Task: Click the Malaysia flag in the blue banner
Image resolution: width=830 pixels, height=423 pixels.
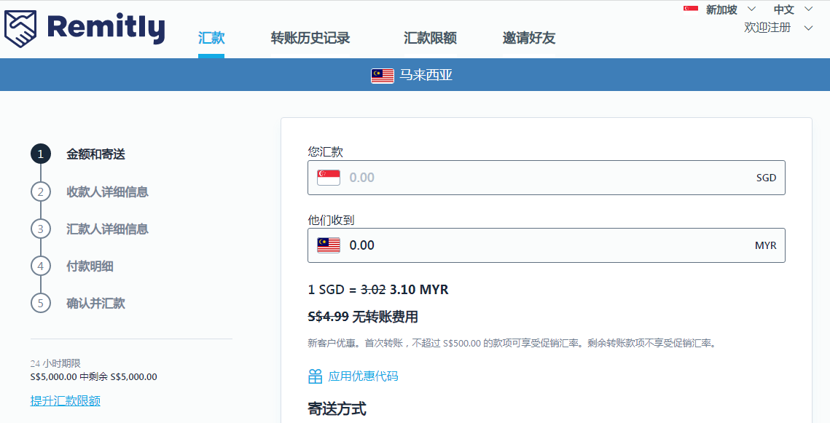Action: (x=383, y=76)
